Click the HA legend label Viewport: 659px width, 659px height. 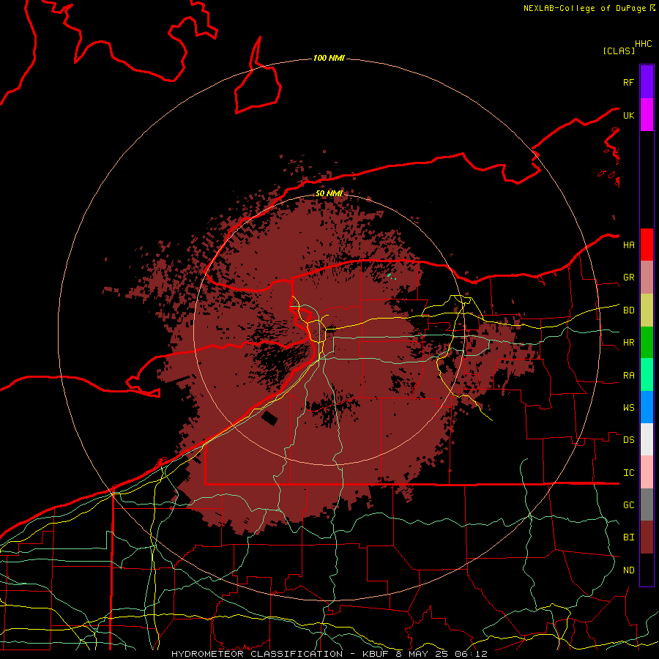coord(628,245)
